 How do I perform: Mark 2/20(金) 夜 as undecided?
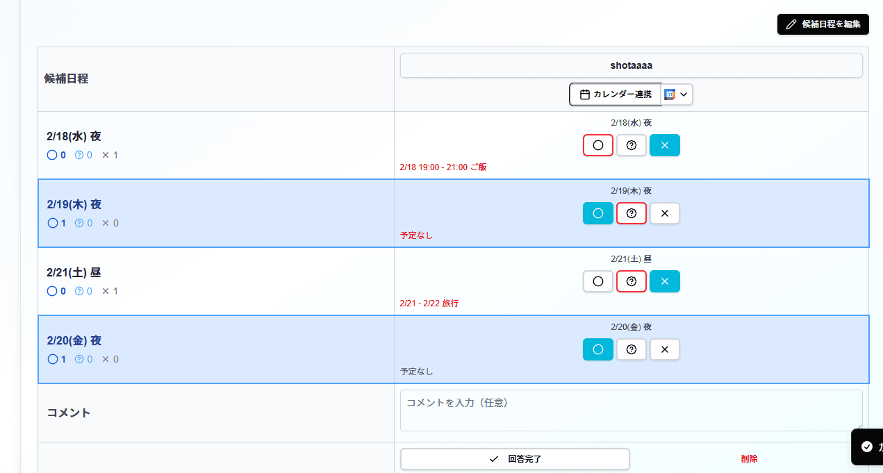point(631,349)
